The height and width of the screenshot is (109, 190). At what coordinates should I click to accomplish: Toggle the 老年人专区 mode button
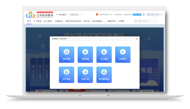tap(137, 15)
